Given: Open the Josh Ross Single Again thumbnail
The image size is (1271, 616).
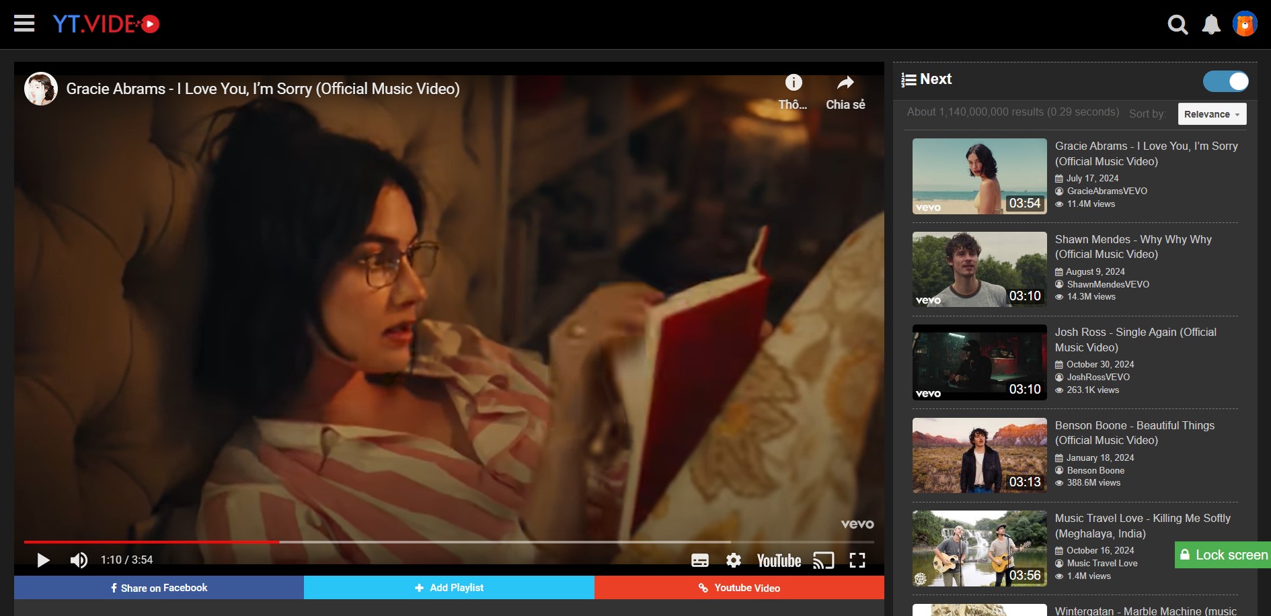Looking at the screenshot, I should pos(980,363).
